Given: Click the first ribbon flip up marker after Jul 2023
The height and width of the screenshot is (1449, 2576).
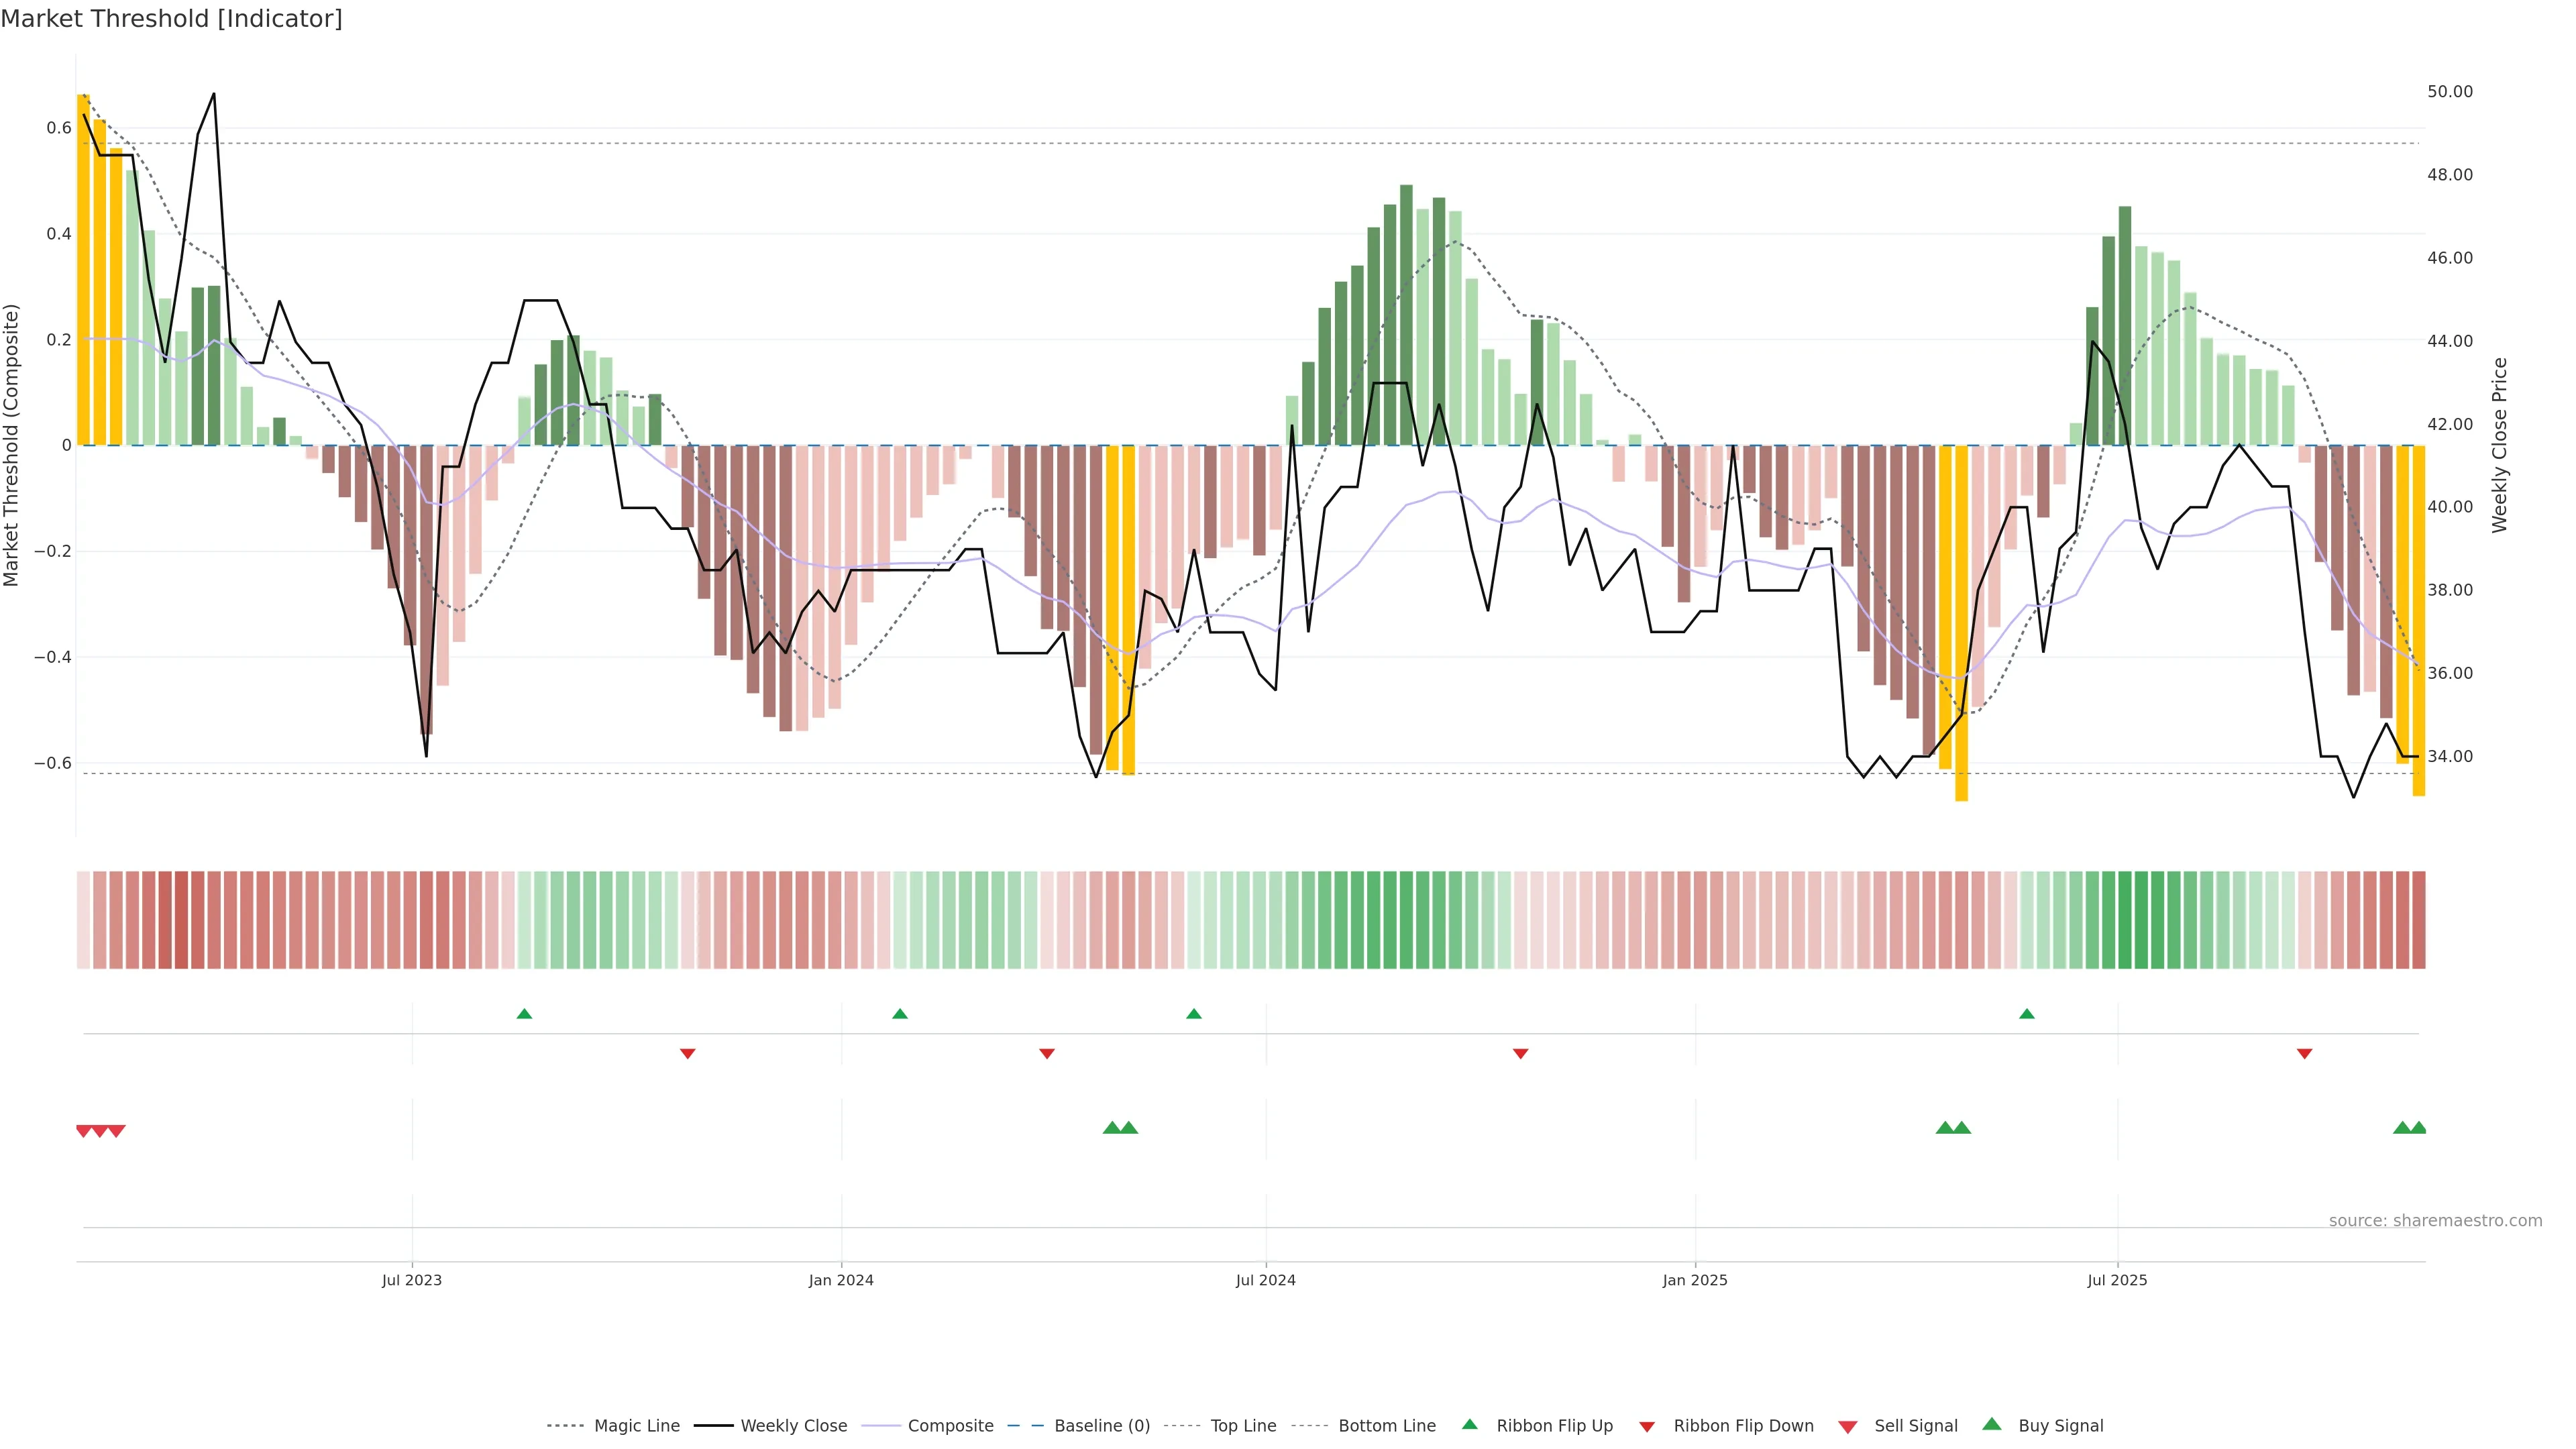Looking at the screenshot, I should tap(524, 1014).
